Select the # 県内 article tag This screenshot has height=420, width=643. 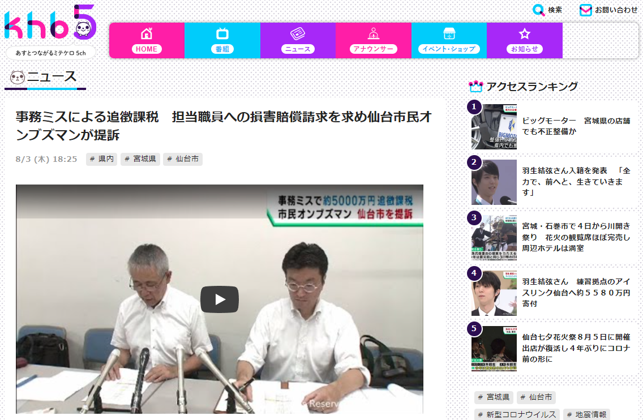pos(102,159)
